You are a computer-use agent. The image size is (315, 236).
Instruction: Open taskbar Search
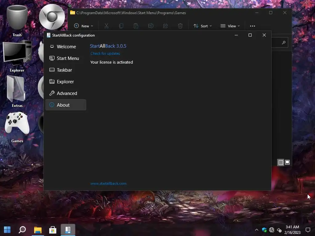(22, 230)
